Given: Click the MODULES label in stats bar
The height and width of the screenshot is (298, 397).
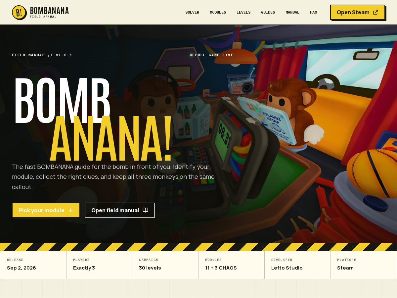Looking at the screenshot, I should 213,260.
